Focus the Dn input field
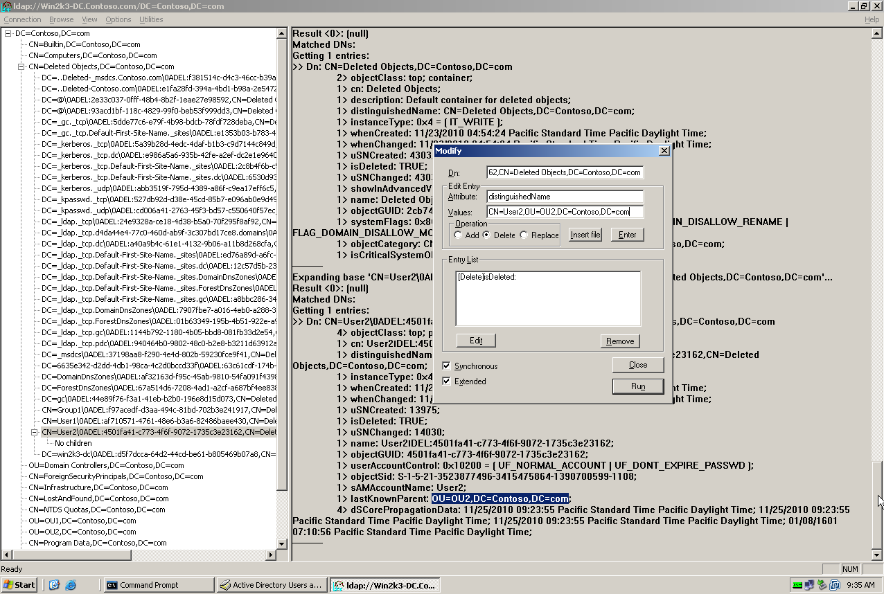Image resolution: width=884 pixels, height=594 pixels. click(565, 172)
